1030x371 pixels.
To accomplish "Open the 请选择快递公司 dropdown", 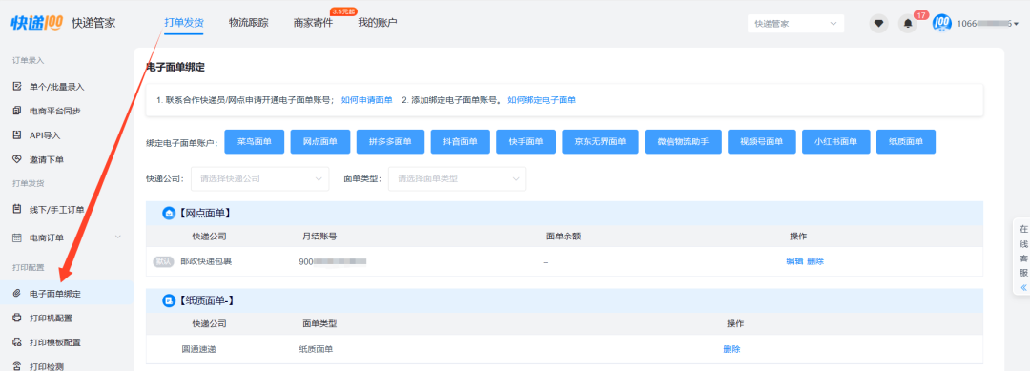I will point(260,178).
